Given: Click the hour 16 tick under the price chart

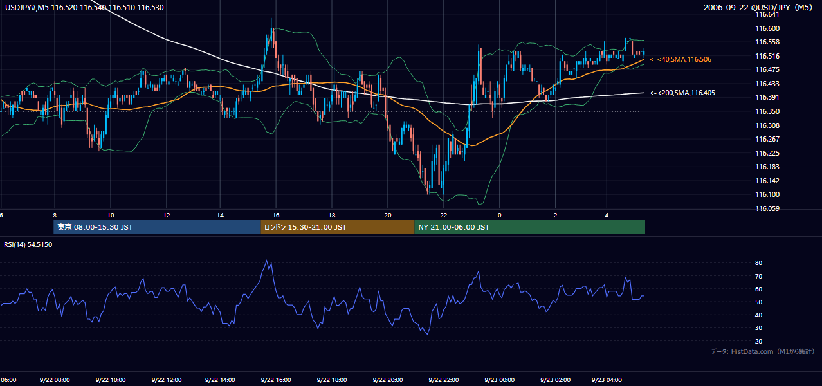Looking at the screenshot, I should [277, 215].
